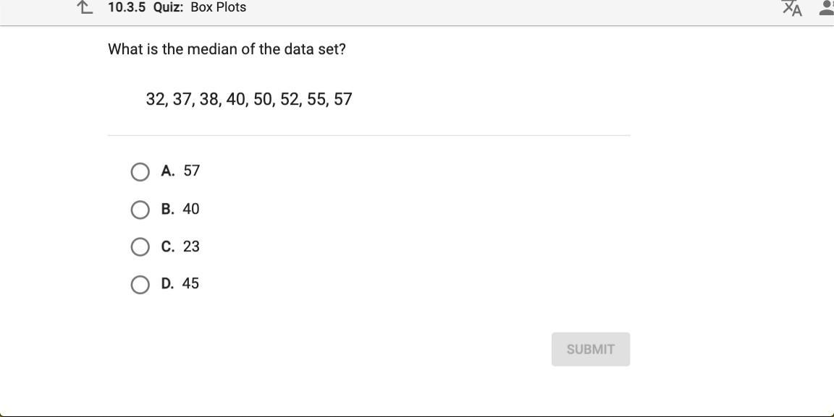The image size is (834, 417).
Task: Click the 10.3.5 lesson number
Action: 127,7
